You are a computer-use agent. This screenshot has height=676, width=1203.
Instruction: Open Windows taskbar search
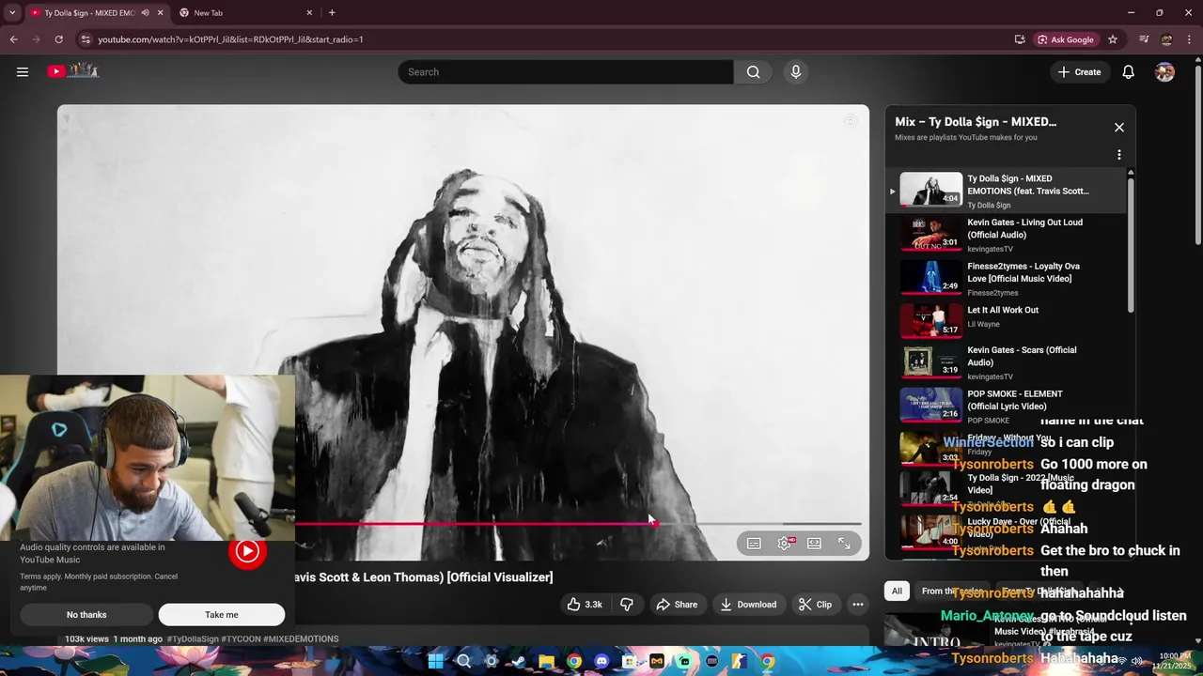[463, 661]
